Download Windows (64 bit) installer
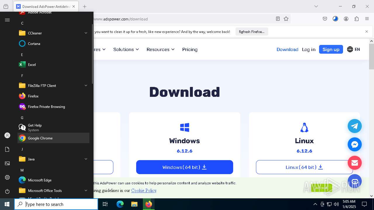 [x=185, y=167]
